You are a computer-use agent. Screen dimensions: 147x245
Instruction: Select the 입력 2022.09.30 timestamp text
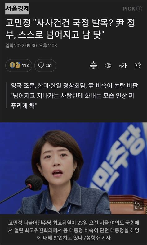pos(31,46)
